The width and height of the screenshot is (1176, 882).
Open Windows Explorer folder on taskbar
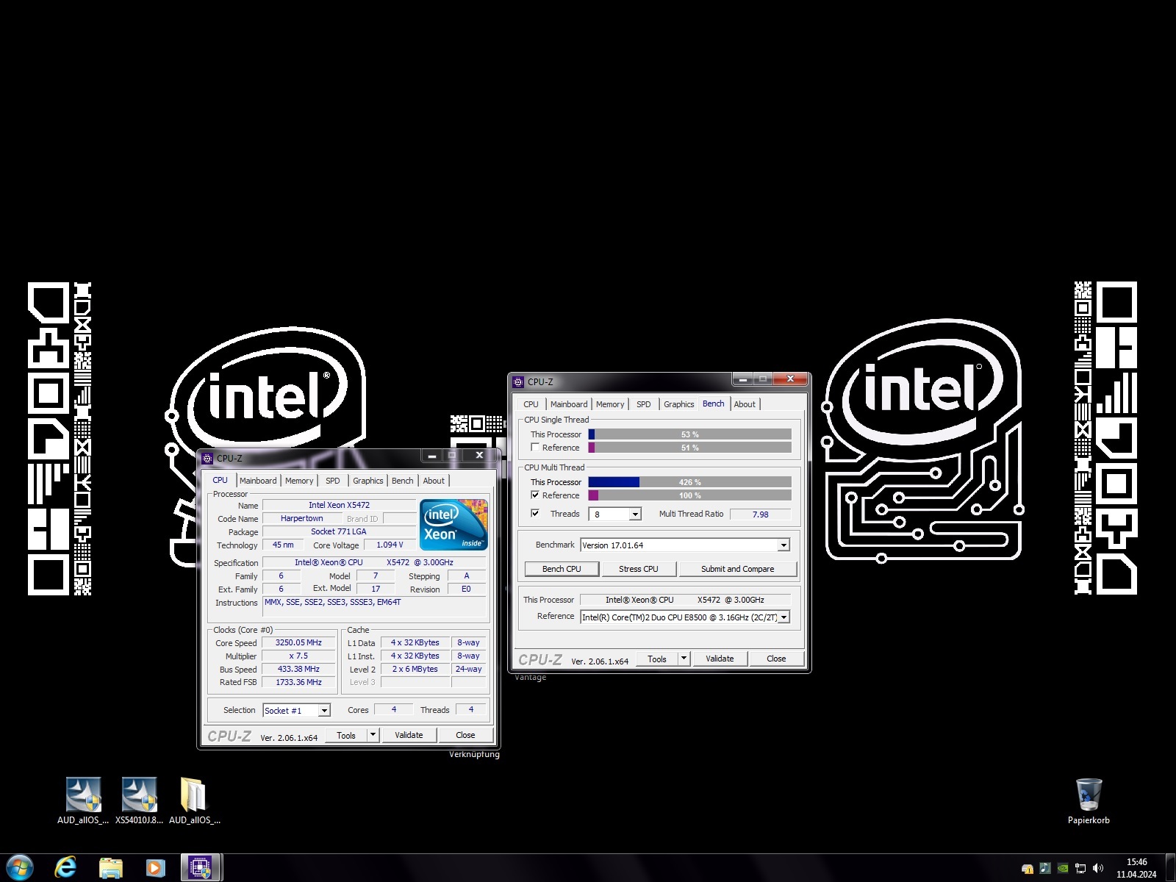[110, 867]
